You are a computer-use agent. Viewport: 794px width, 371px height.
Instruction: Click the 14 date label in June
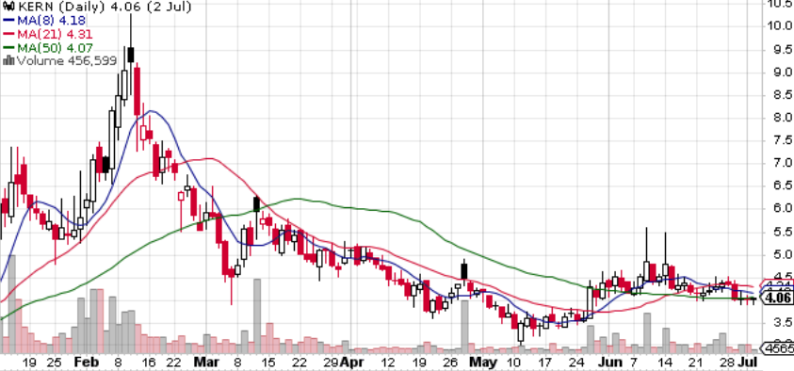[666, 363]
